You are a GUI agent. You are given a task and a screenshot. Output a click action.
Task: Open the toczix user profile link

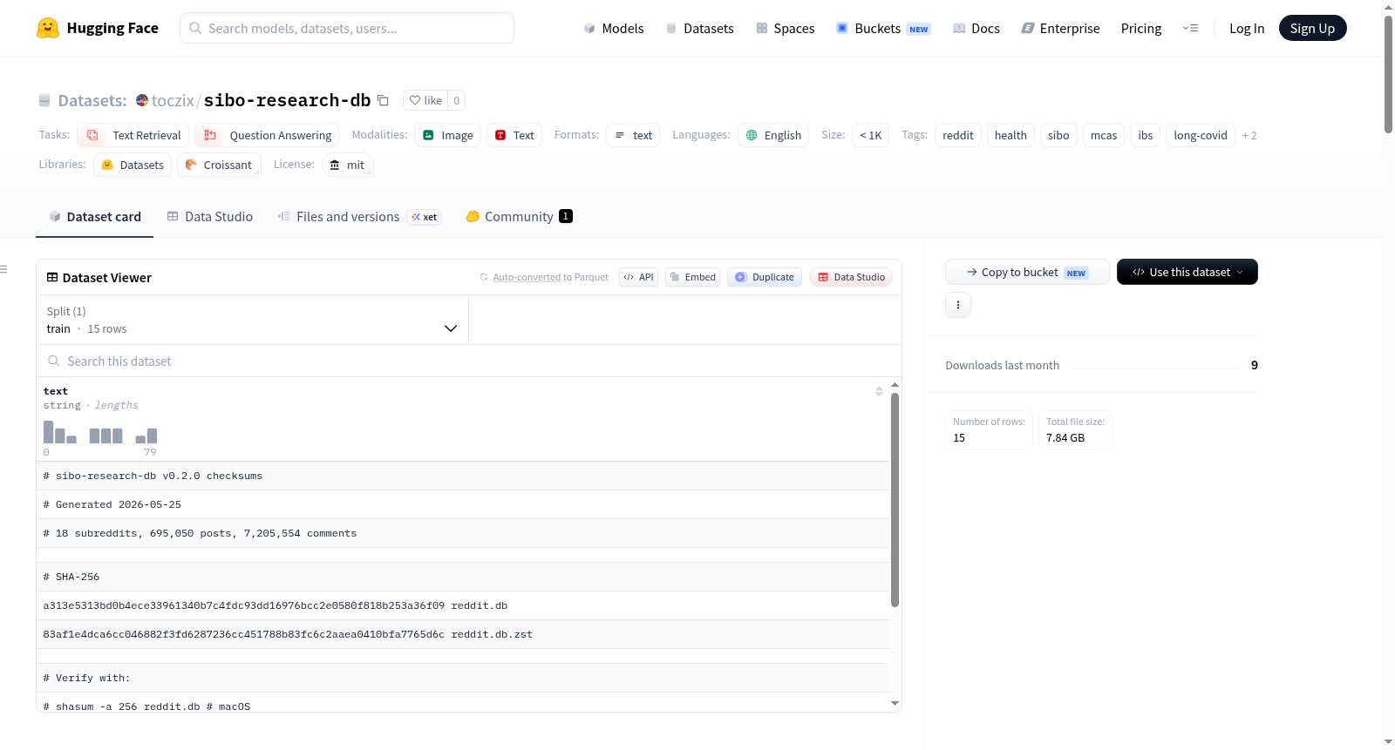pyautogui.click(x=173, y=100)
